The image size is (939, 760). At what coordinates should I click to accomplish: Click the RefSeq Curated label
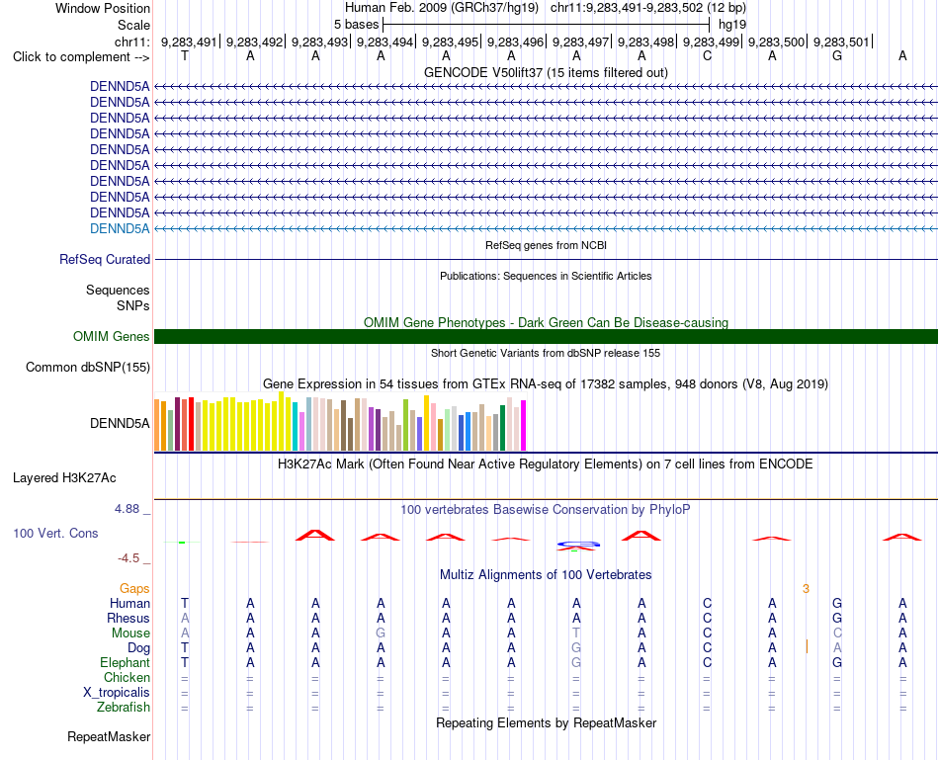point(105,259)
